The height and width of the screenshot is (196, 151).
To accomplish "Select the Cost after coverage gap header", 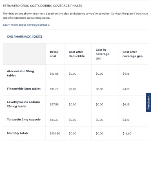I will tap(133, 54).
